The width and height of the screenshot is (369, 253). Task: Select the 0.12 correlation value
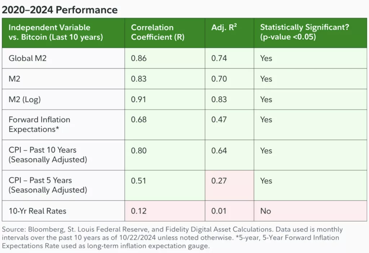[138, 211]
